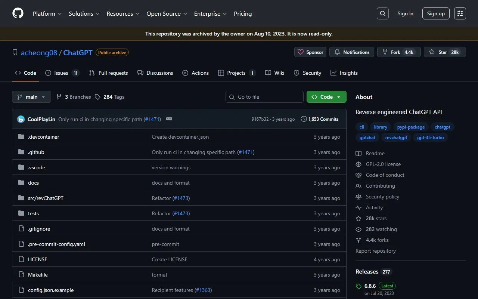Viewport: 478px width, 299px height.
Task: Open the appearance settings icon button
Action: point(460,13)
